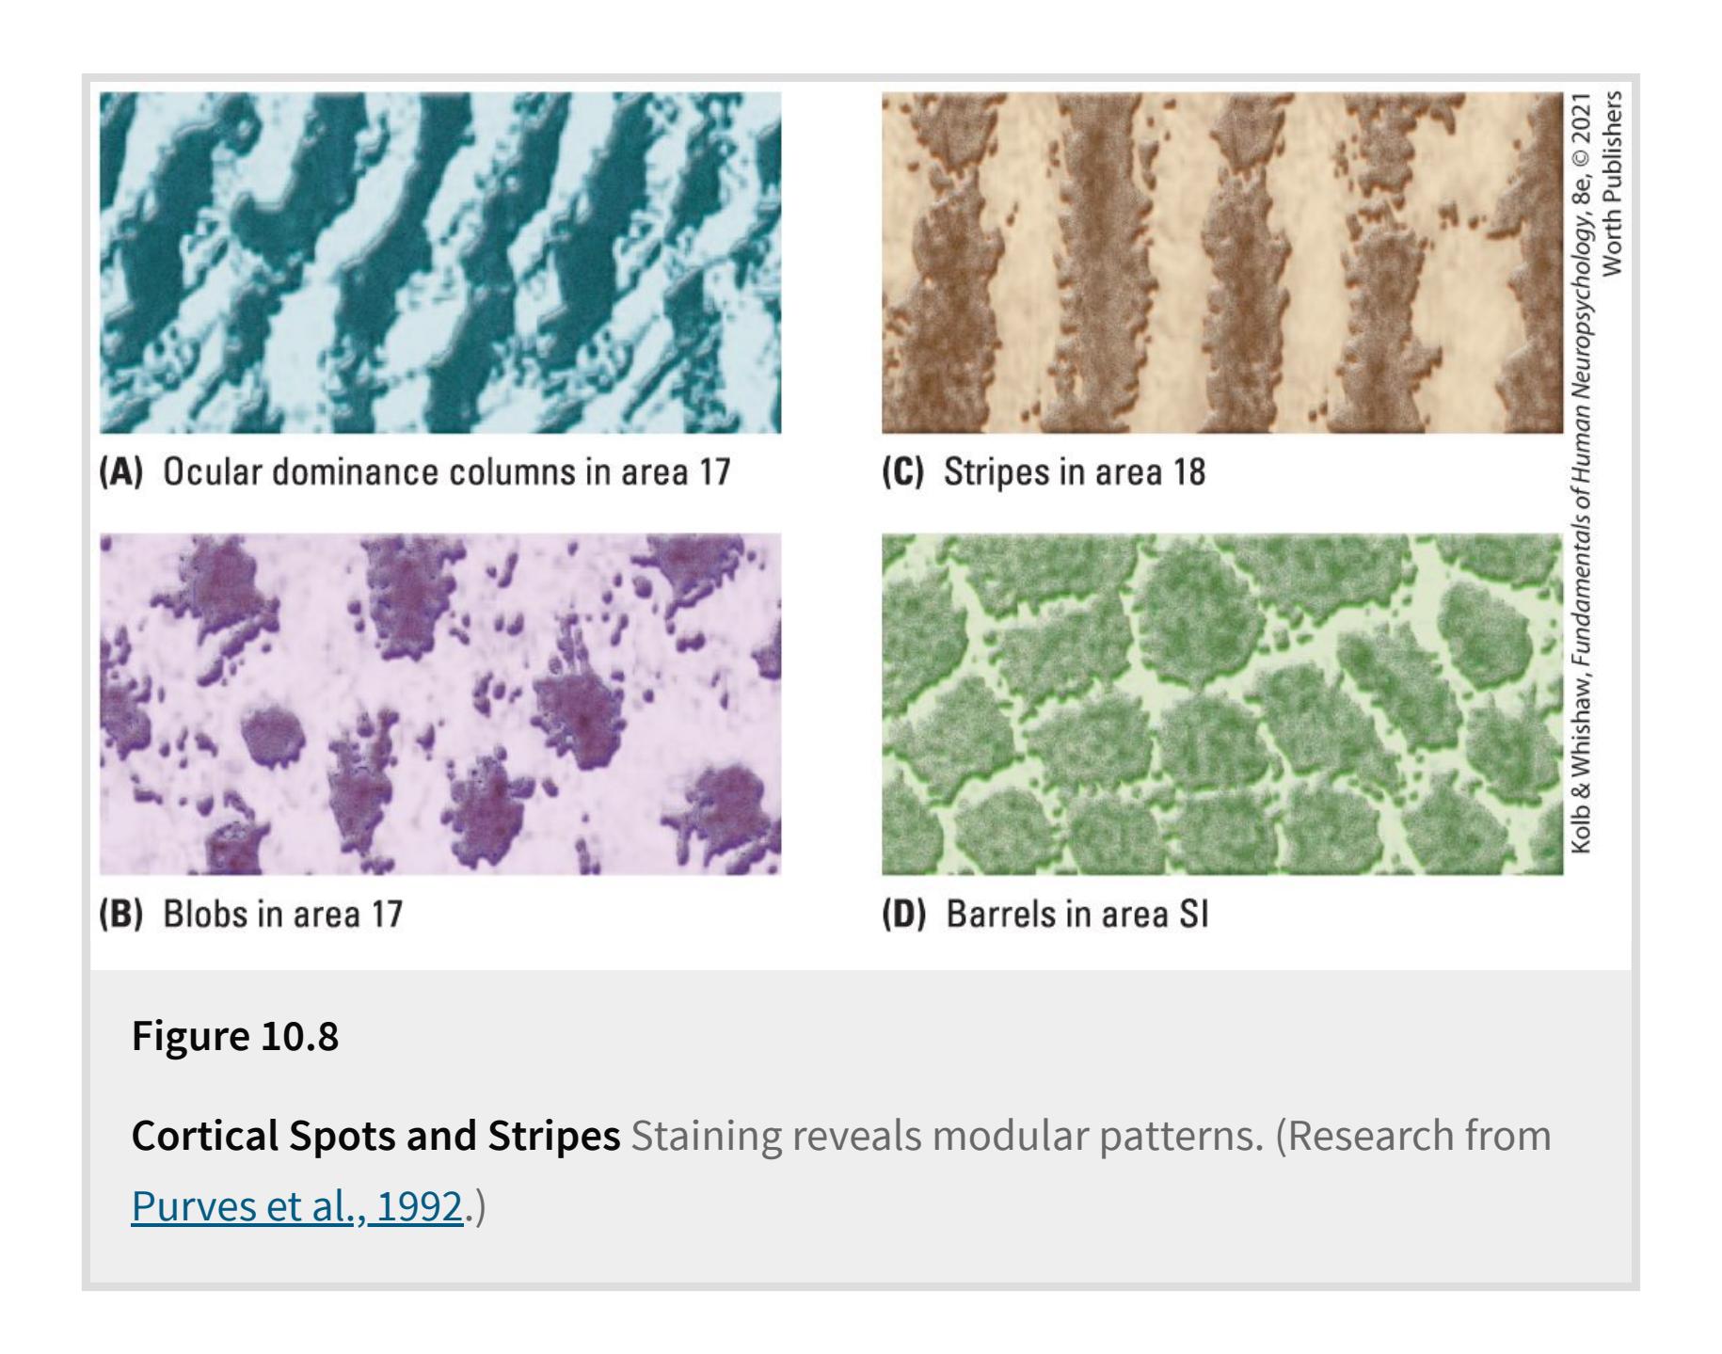The height and width of the screenshot is (1354, 1722).
Task: Click the 'Figure 10.8' heading
Action: pyautogui.click(x=235, y=1035)
